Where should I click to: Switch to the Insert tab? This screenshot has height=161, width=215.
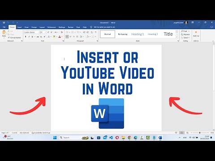19,27
